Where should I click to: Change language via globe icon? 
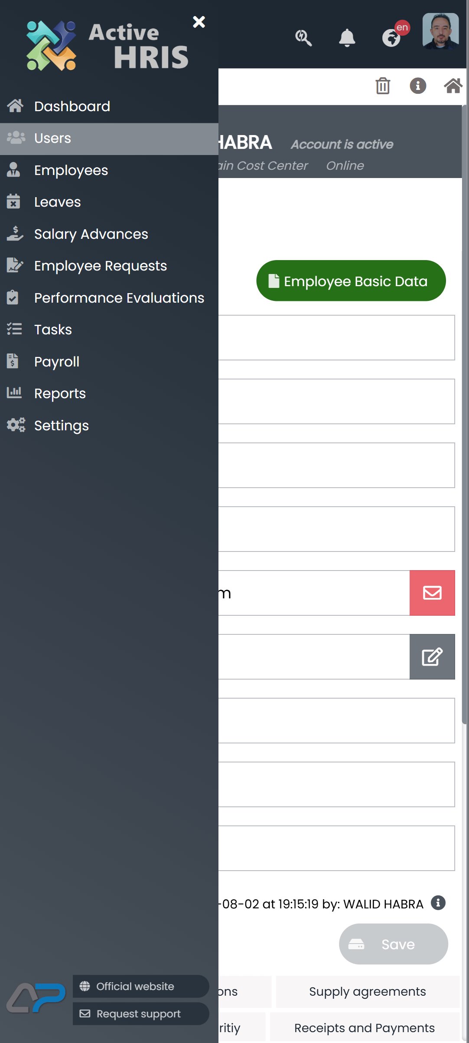(391, 38)
